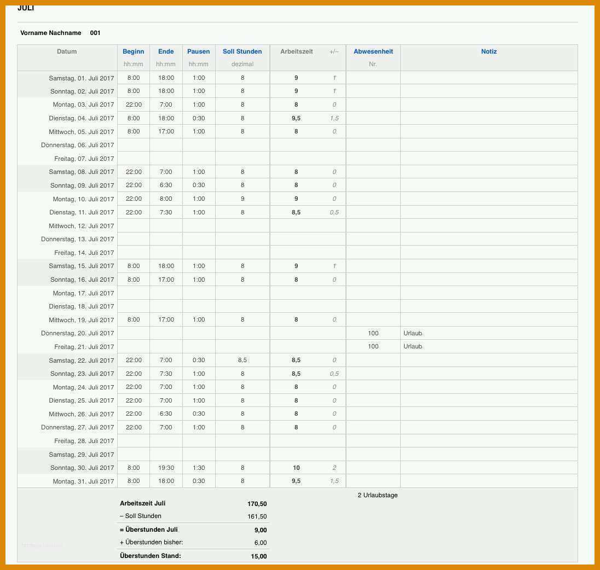Select the 2 Urlaubstage summary text
600x570 pixels.
tap(377, 495)
